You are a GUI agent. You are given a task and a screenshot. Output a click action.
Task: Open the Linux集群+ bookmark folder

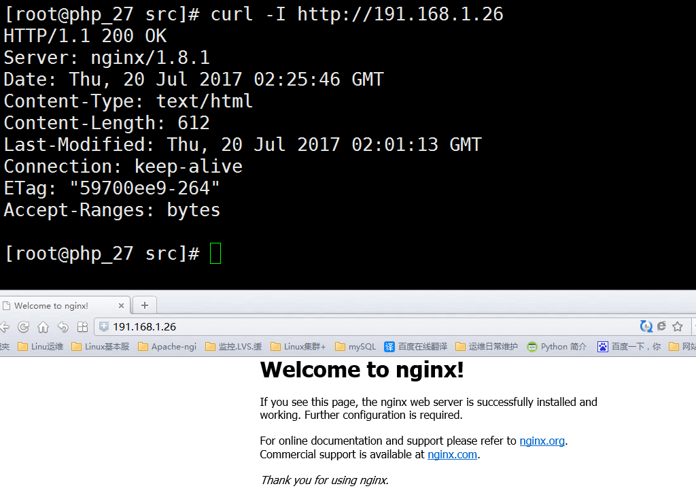(298, 347)
